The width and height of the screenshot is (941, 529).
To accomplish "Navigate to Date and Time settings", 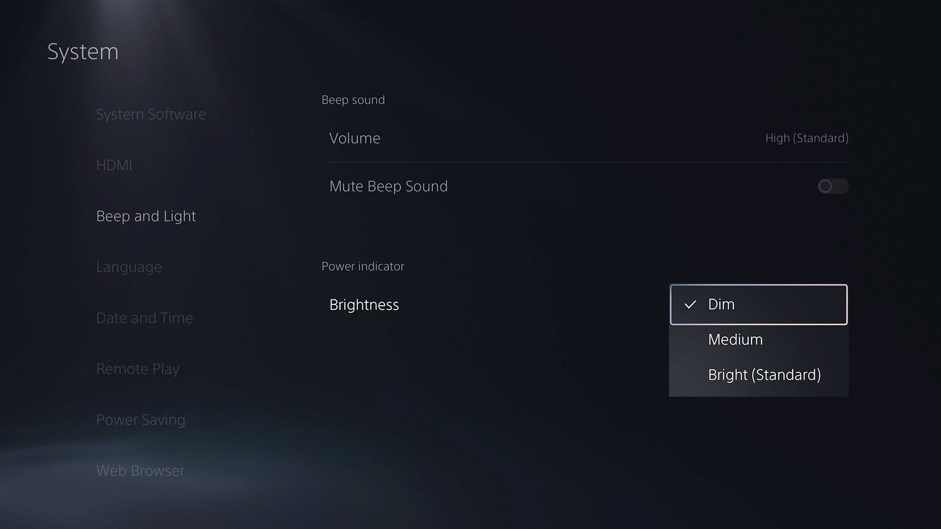I will tap(144, 316).
